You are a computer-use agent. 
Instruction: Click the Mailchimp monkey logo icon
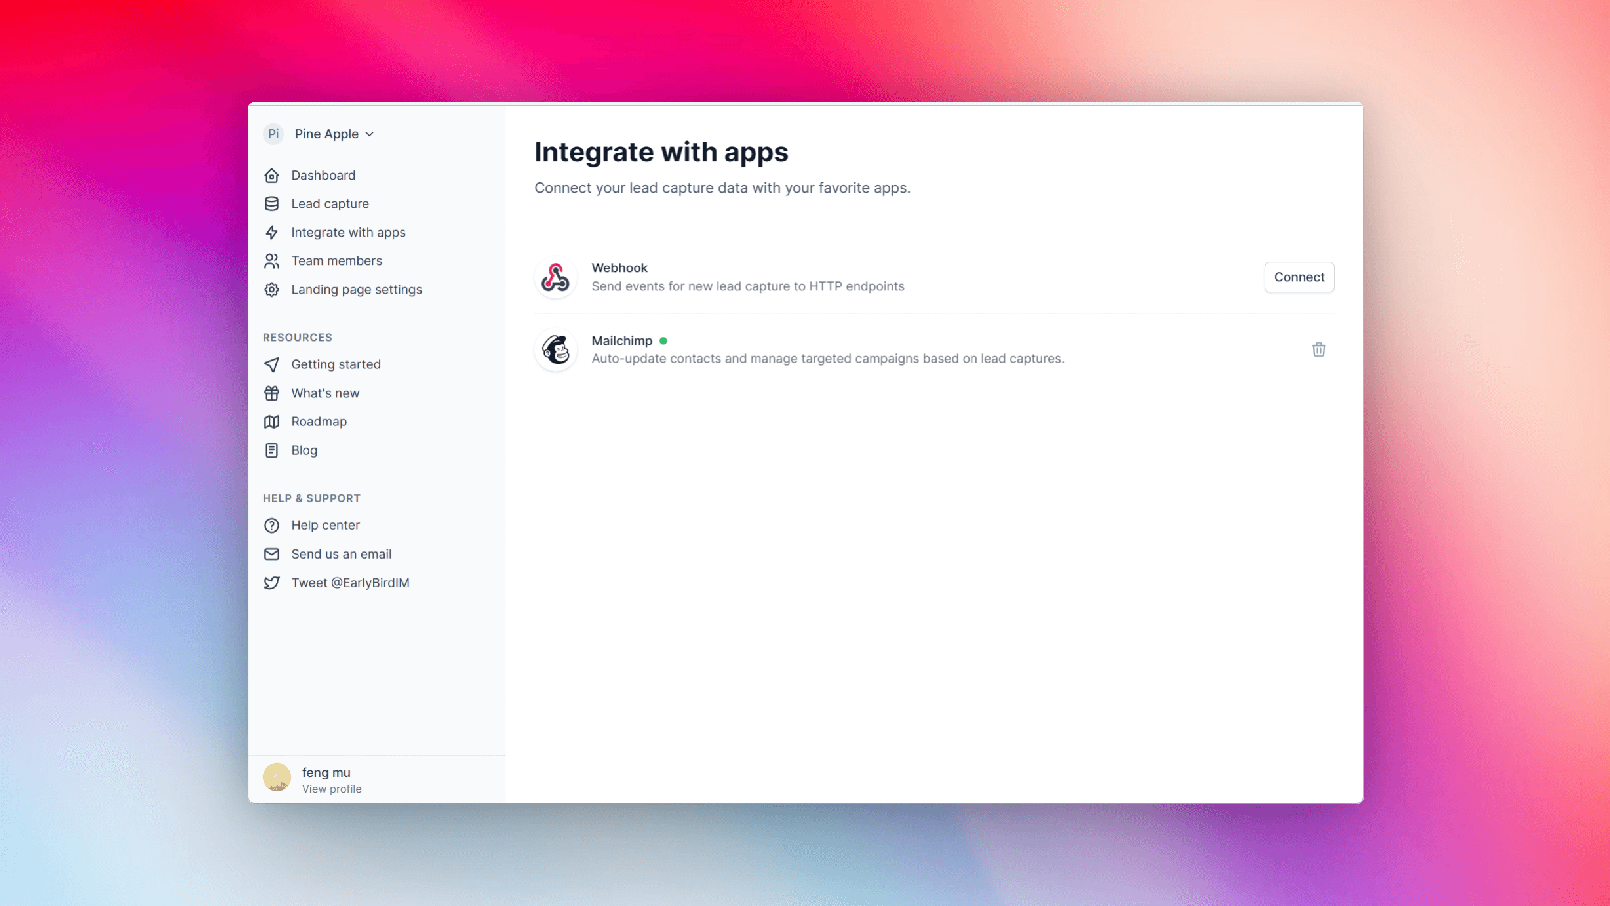555,349
